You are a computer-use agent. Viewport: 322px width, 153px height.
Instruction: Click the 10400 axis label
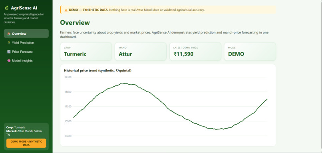[68, 136]
